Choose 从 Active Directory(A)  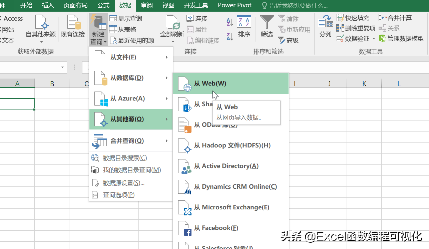click(x=231, y=166)
